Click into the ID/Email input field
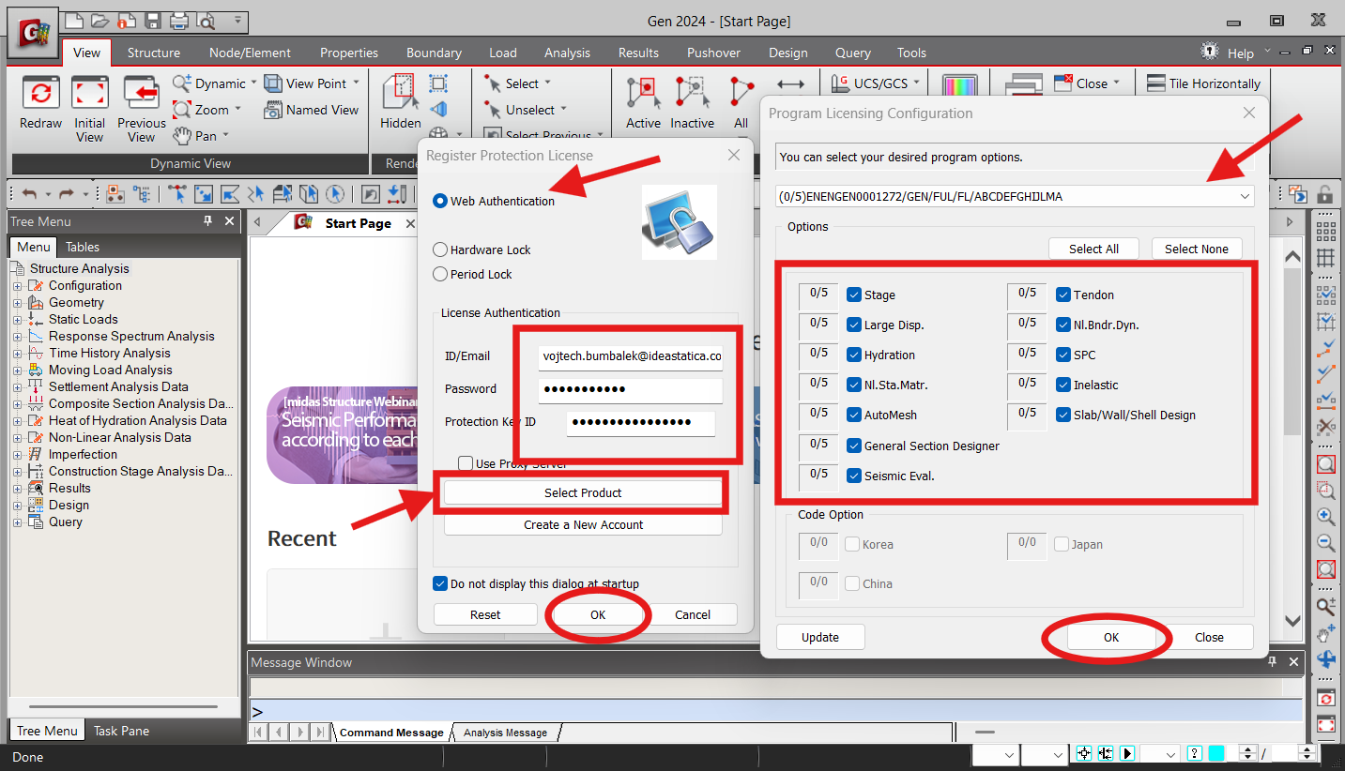Viewport: 1345px width, 771px height. (x=631, y=356)
